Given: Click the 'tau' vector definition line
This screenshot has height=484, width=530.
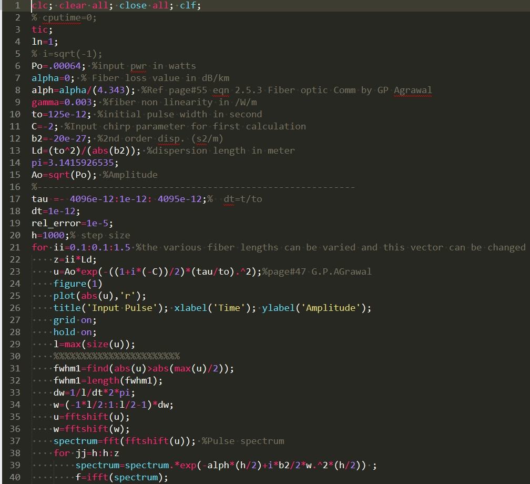Looking at the screenshot, I should (119, 199).
